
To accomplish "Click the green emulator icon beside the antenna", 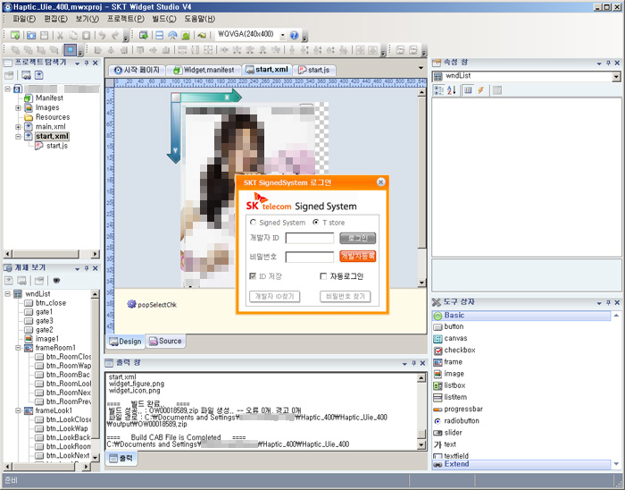I will [x=186, y=35].
